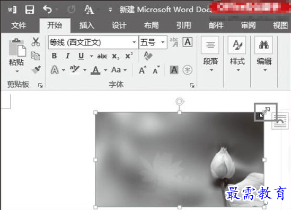This screenshot has width=291, height=210.
Task: Click the font format icon in title bar
Action: coord(89,10)
